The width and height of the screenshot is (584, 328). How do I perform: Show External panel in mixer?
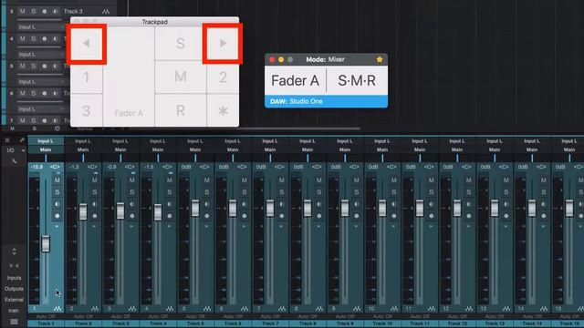pos(14,300)
